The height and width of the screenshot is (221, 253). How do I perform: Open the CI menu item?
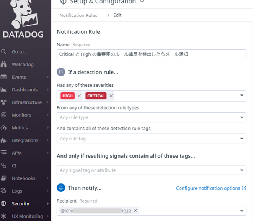point(14,166)
